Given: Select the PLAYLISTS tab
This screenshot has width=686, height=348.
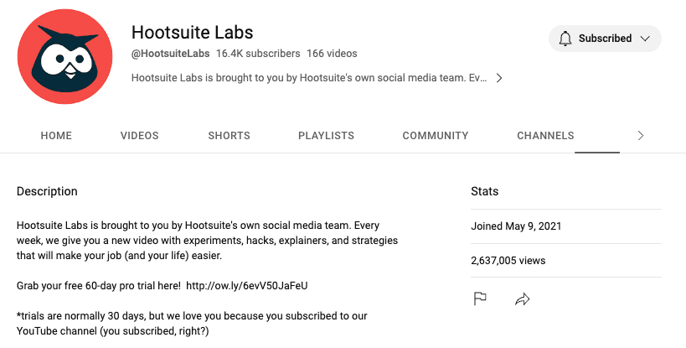Looking at the screenshot, I should pos(326,136).
